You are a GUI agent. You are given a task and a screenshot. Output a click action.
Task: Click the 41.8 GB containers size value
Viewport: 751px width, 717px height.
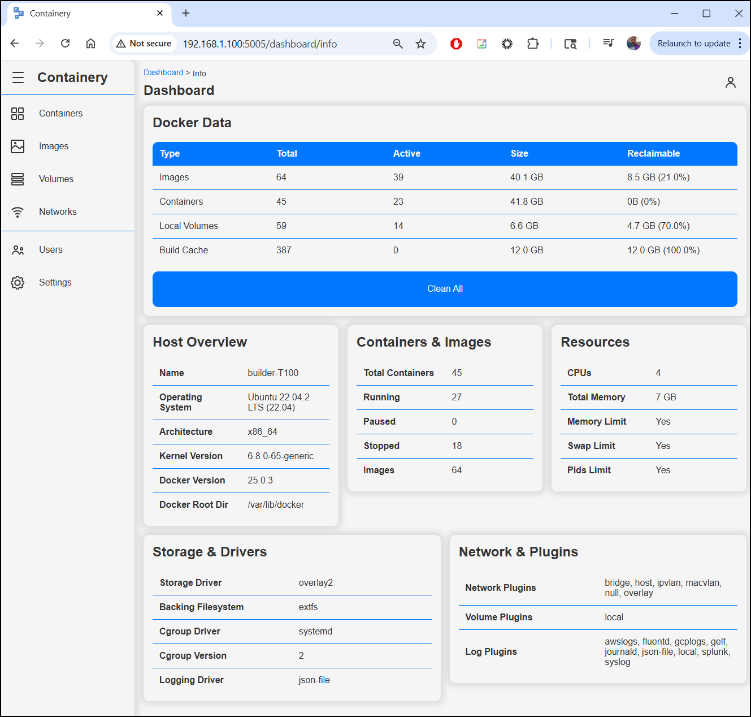click(527, 202)
